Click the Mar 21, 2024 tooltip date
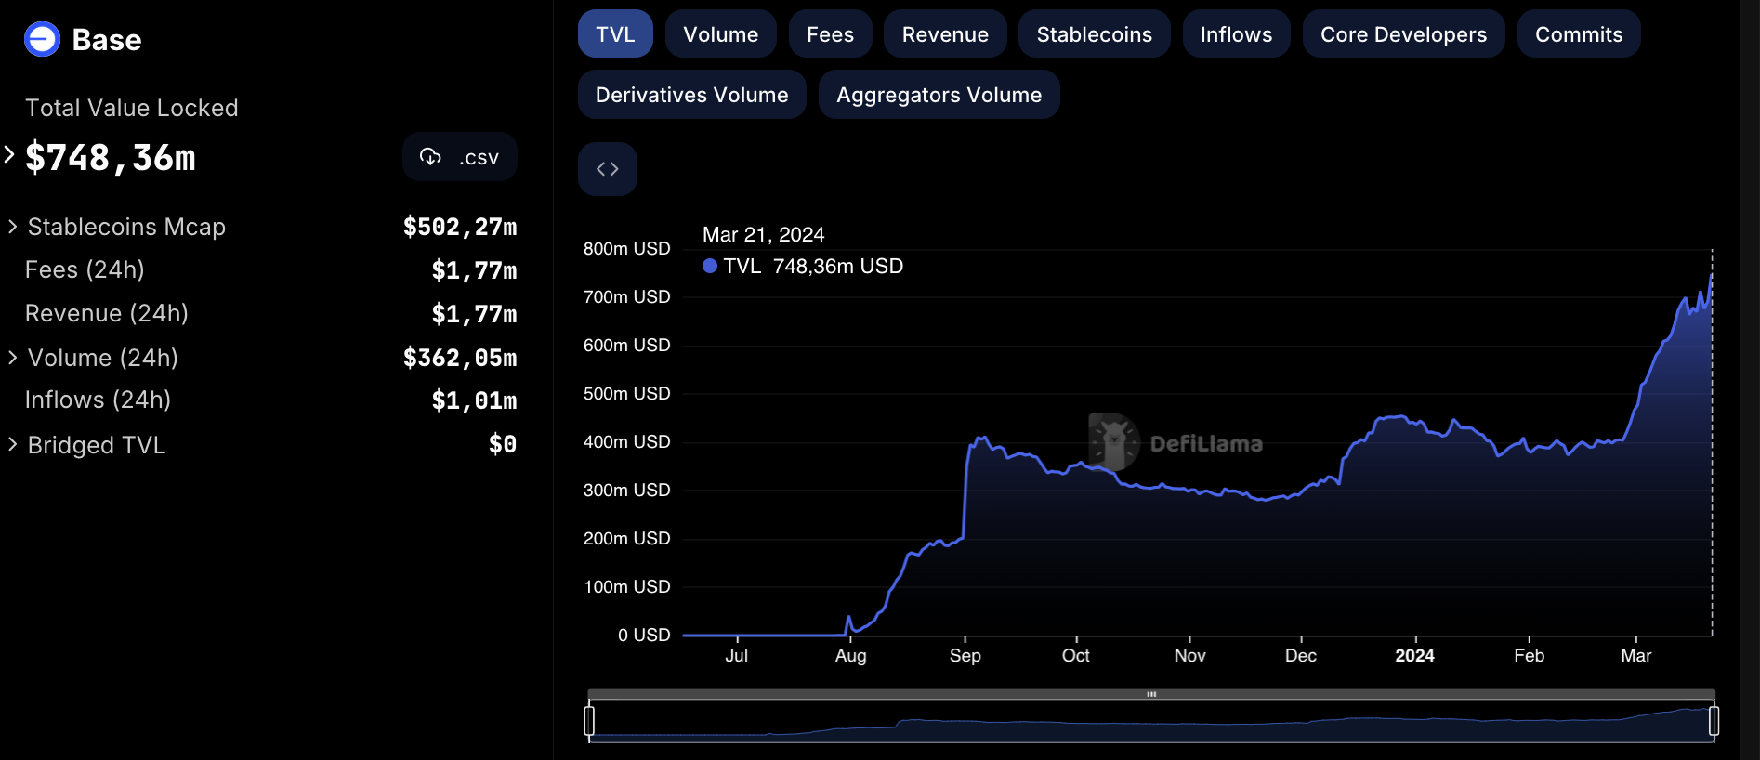This screenshot has height=760, width=1760. pos(763,234)
